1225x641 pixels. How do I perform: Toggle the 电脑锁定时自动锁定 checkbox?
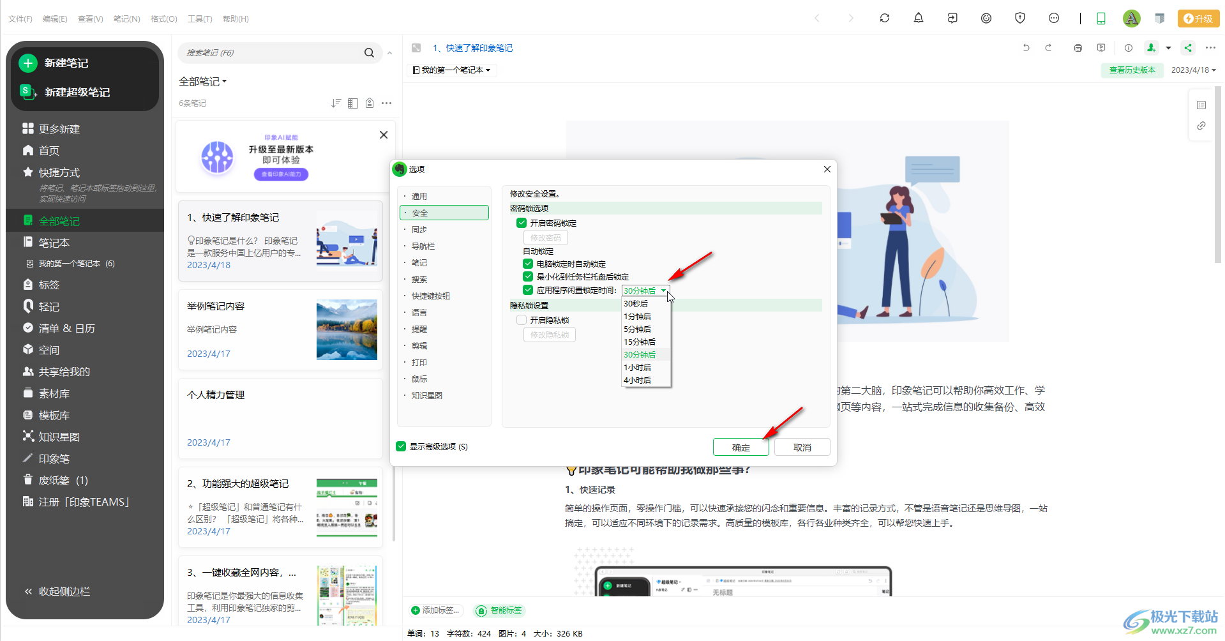pos(527,264)
